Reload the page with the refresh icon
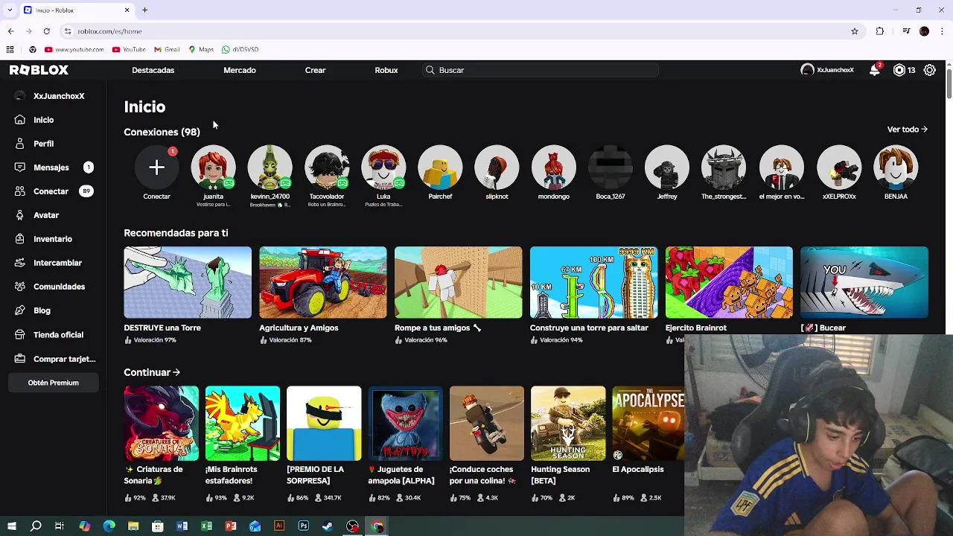Image resolution: width=953 pixels, height=536 pixels. [46, 31]
